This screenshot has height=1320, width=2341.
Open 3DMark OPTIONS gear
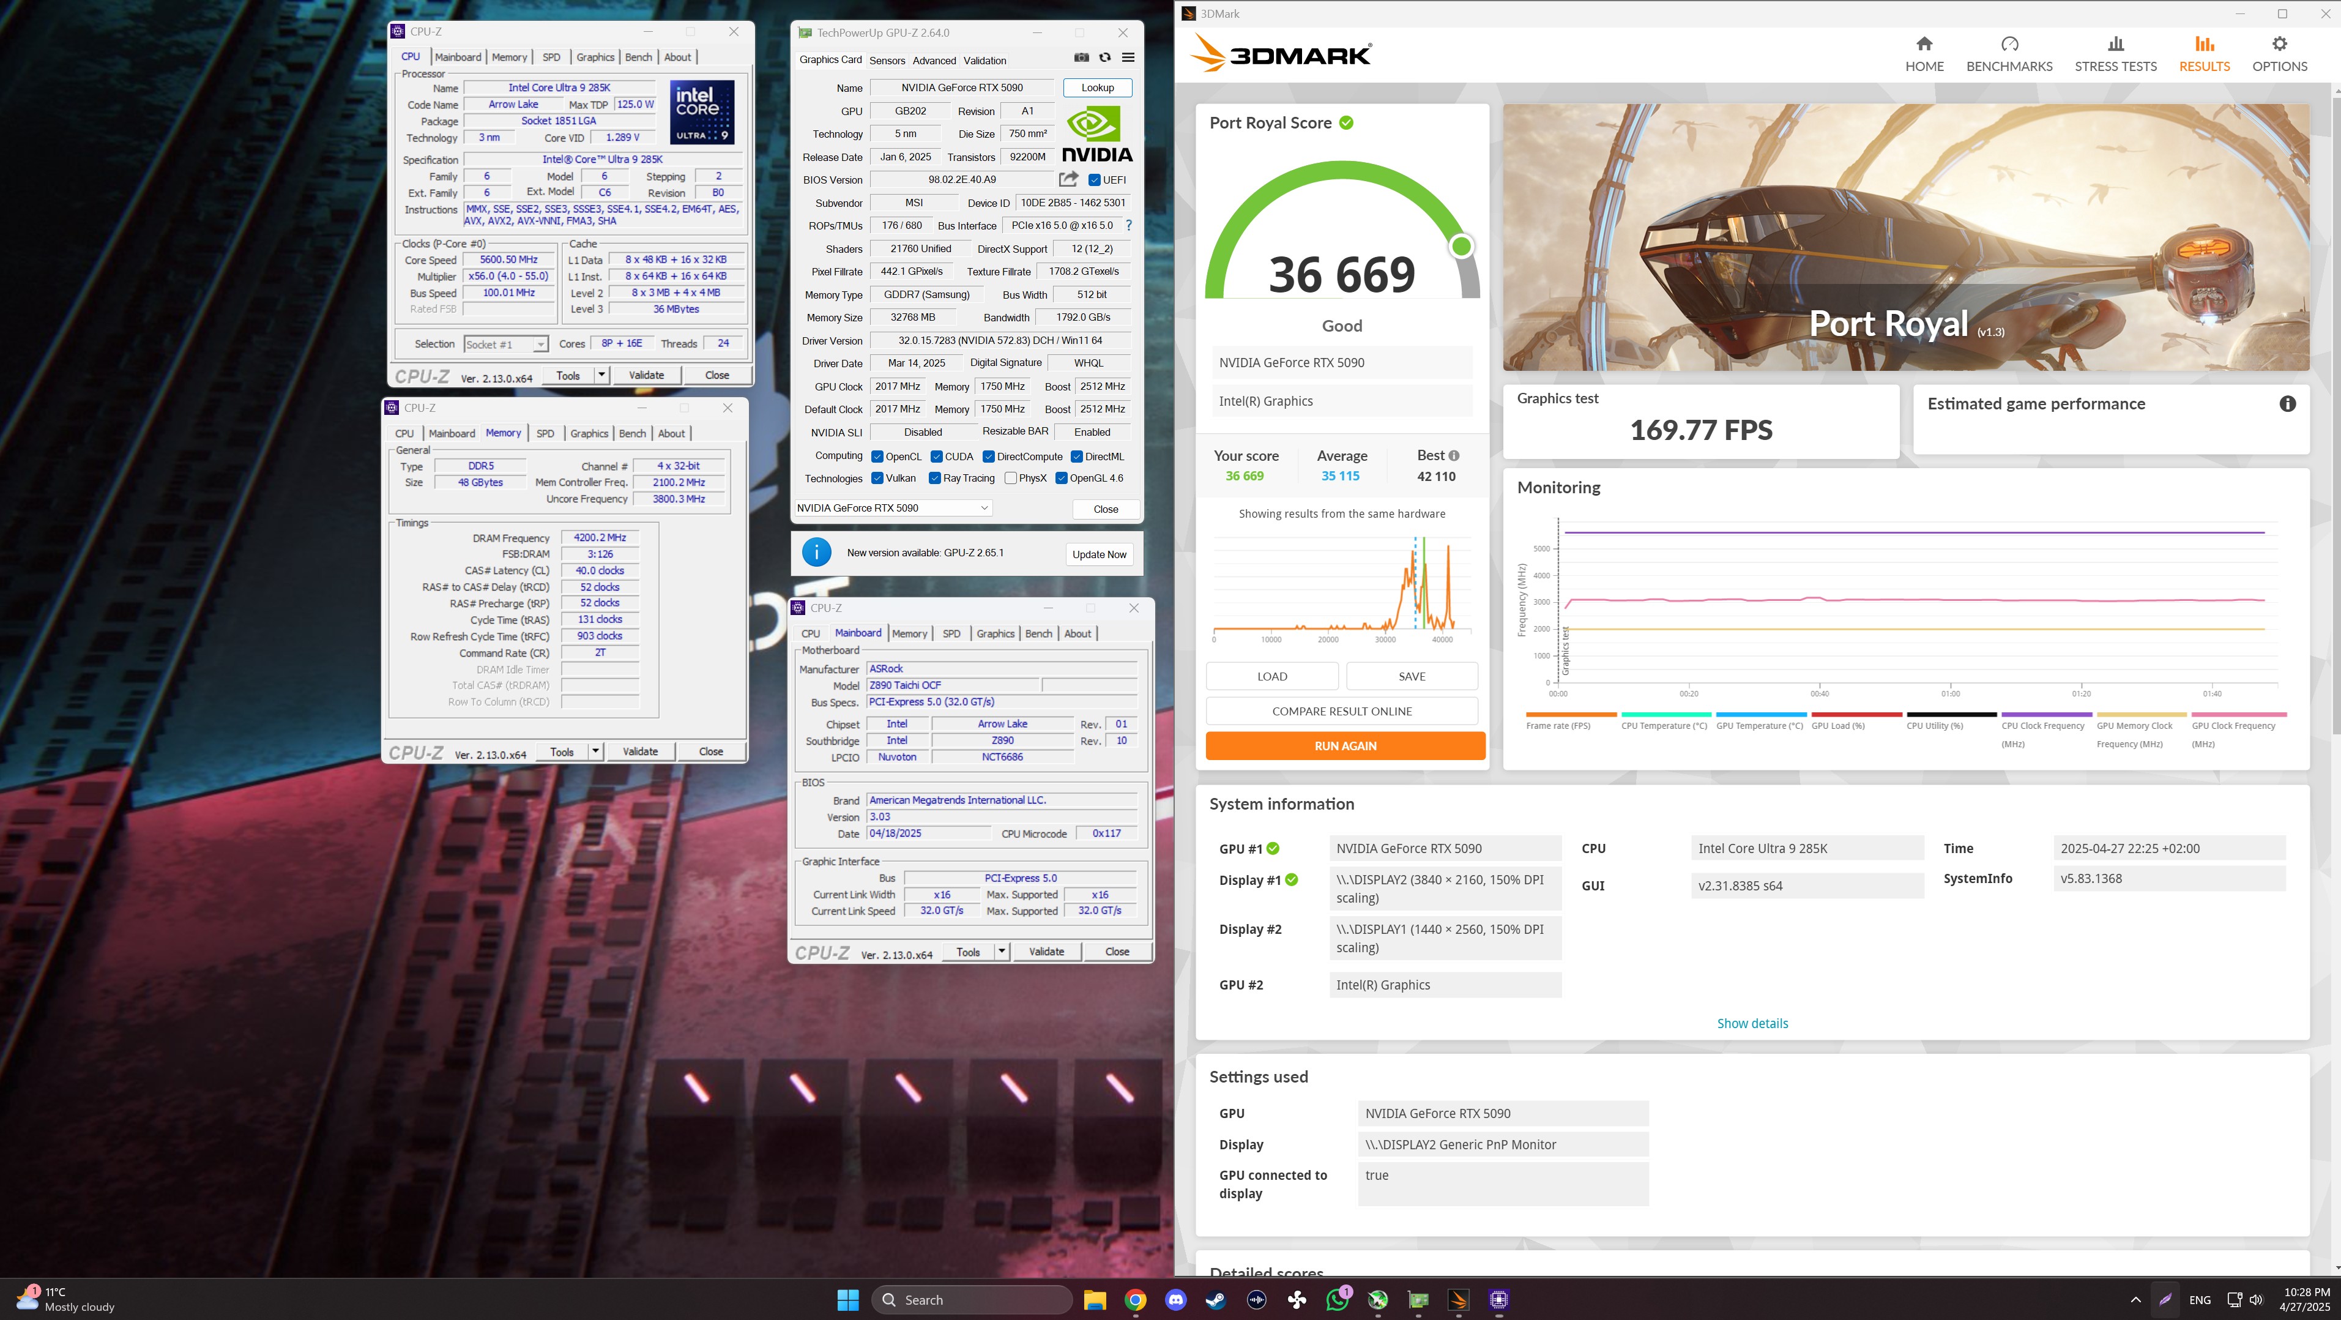[x=2279, y=54]
